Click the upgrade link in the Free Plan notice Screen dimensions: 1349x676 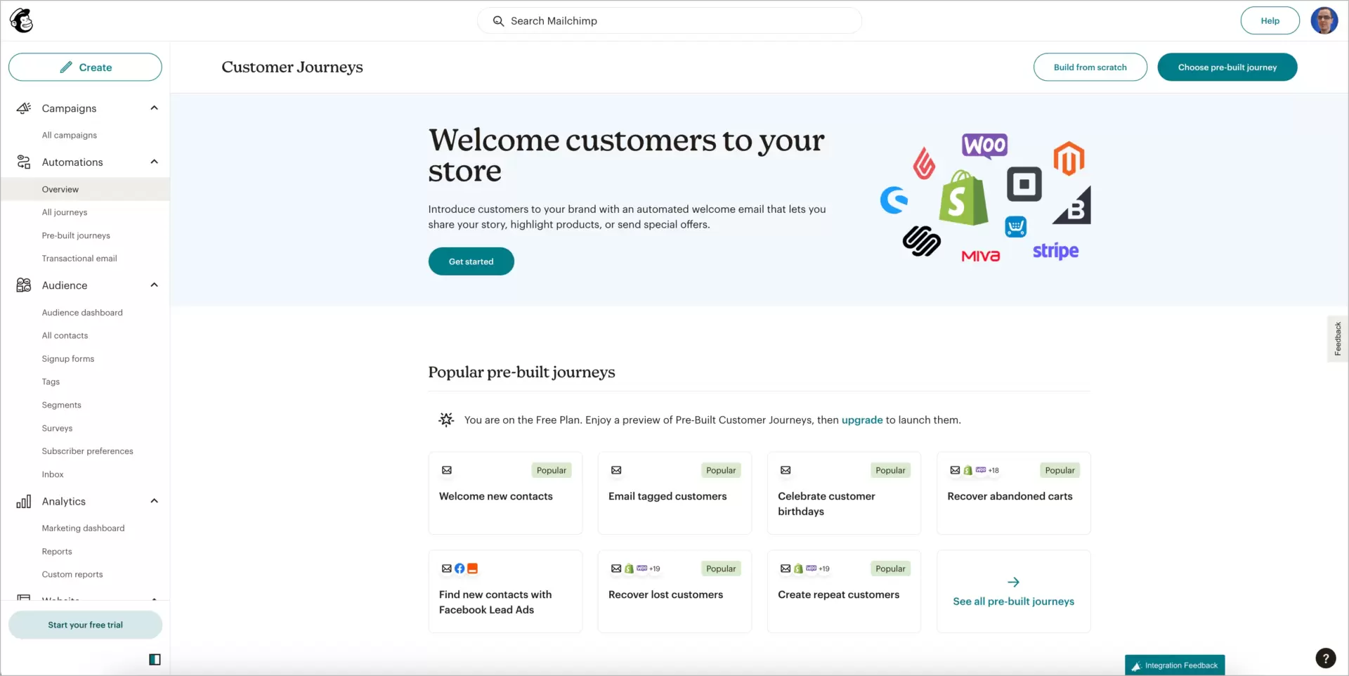(x=862, y=420)
